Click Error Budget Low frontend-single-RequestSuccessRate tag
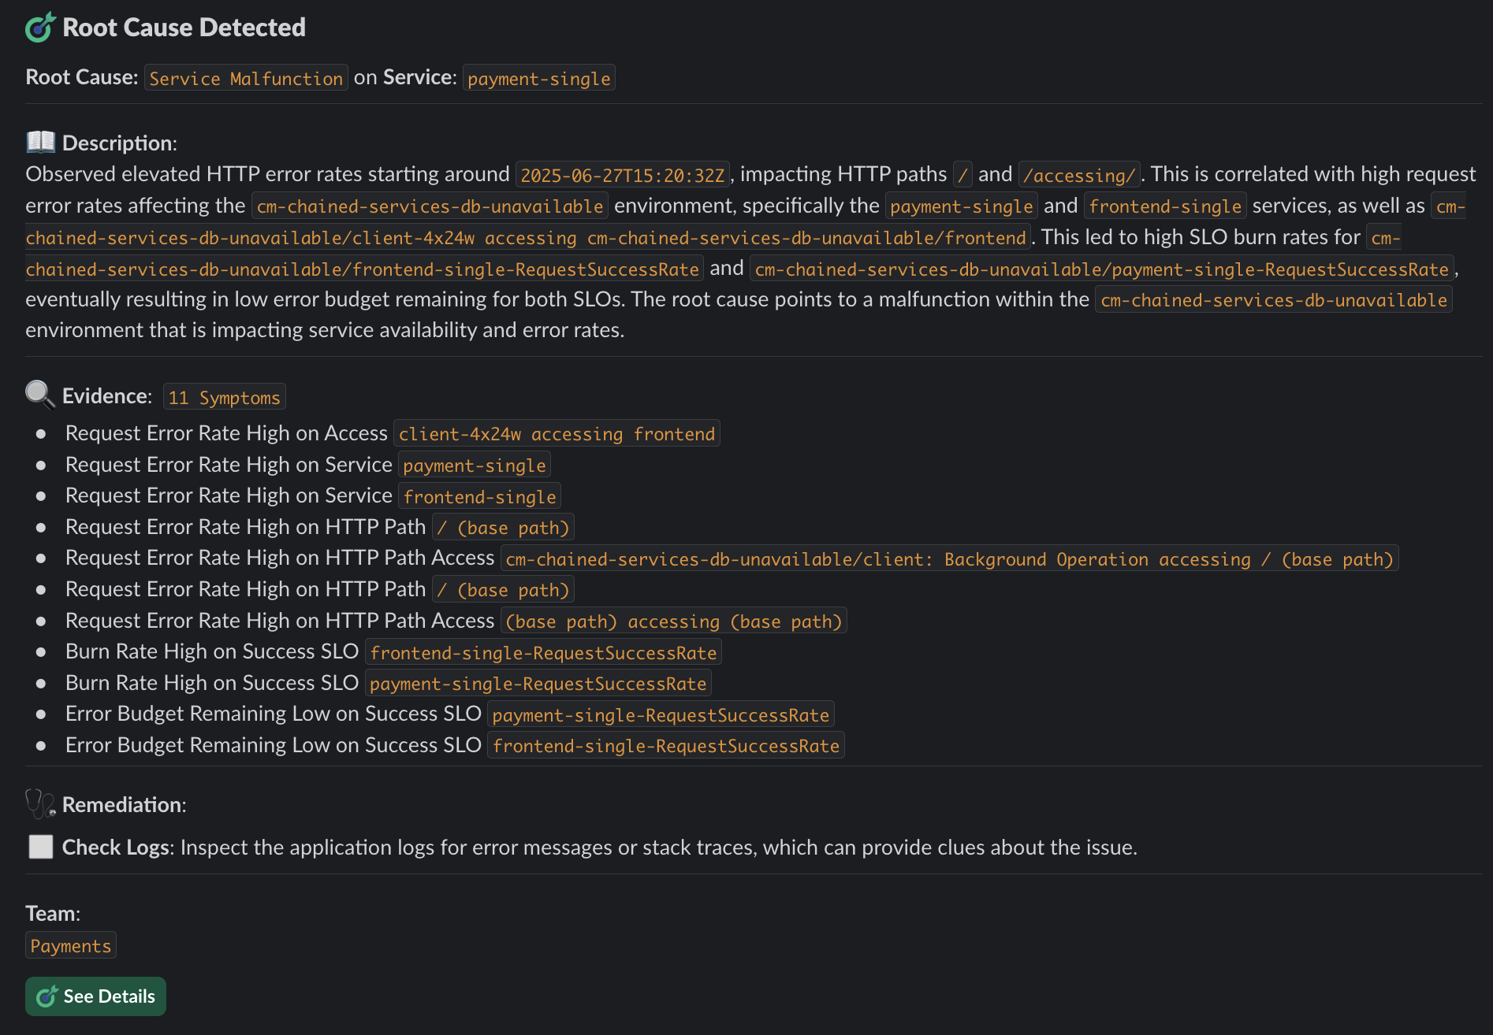The image size is (1493, 1035). [665, 745]
